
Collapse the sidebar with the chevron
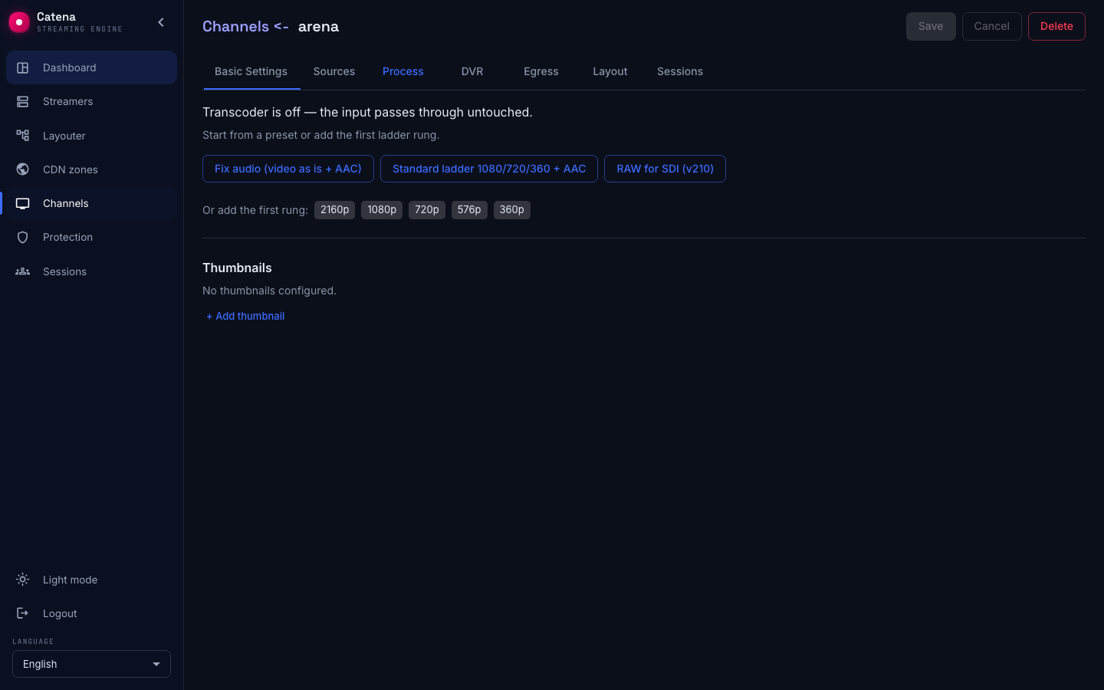coord(161,22)
